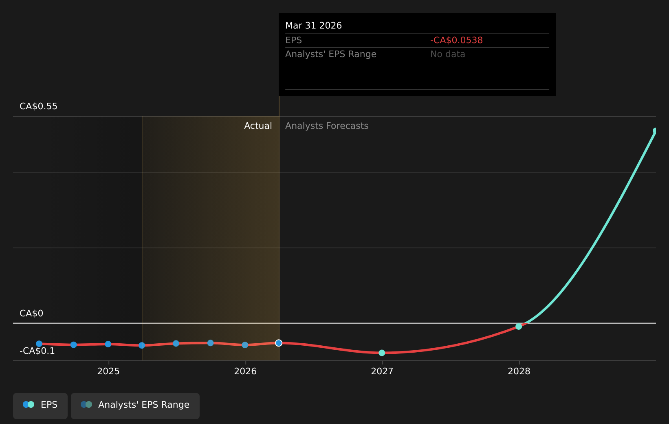Click the Analysts Forecasts label
This screenshot has height=424, width=669.
(327, 126)
